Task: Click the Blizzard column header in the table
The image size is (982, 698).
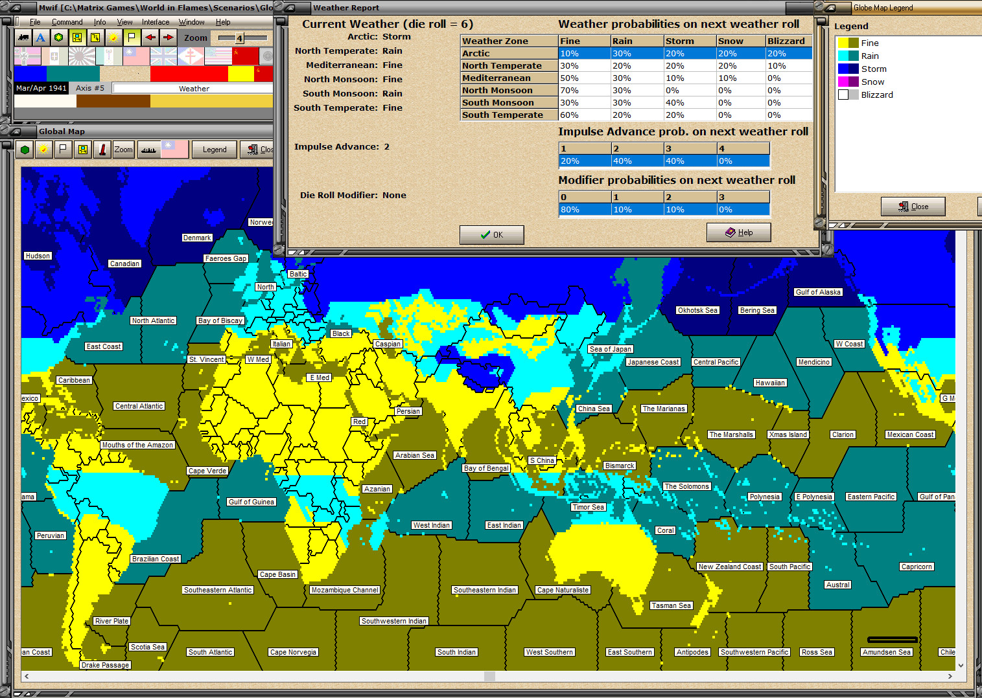Action: click(x=789, y=41)
